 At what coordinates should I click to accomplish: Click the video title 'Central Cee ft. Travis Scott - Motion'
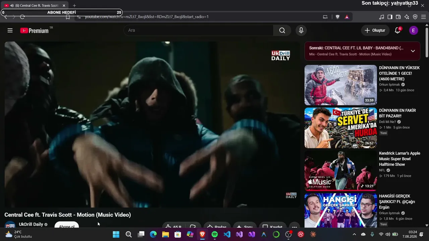(68, 215)
